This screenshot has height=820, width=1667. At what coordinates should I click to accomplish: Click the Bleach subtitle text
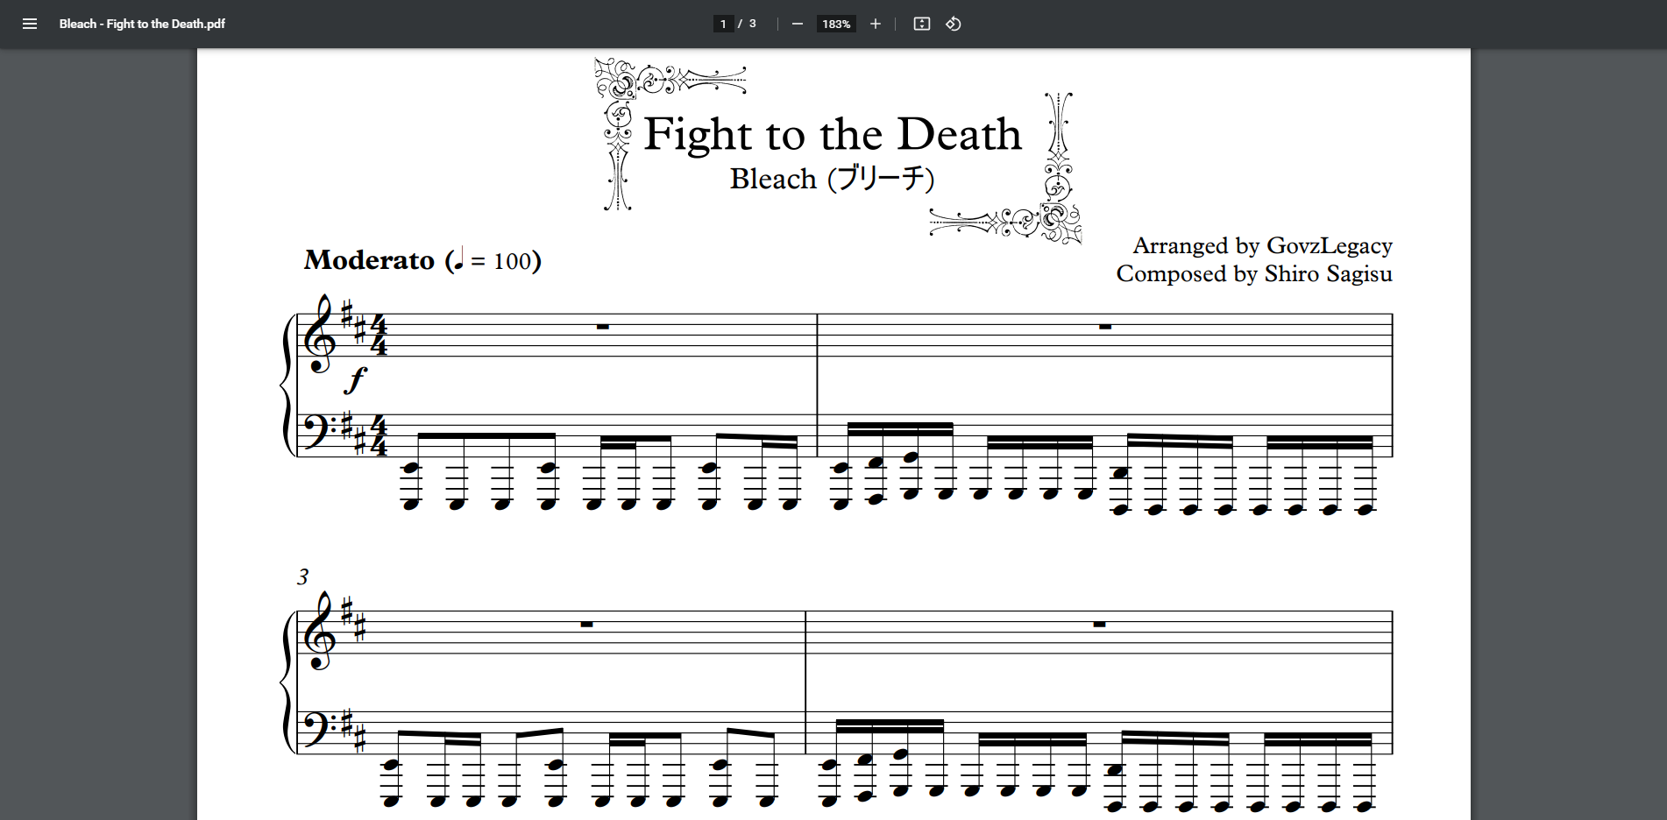[x=832, y=179]
